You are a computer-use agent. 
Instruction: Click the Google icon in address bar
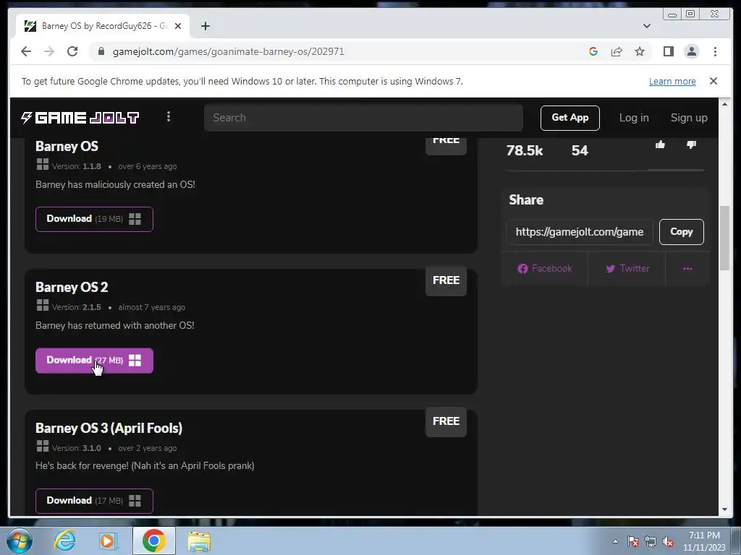593,51
